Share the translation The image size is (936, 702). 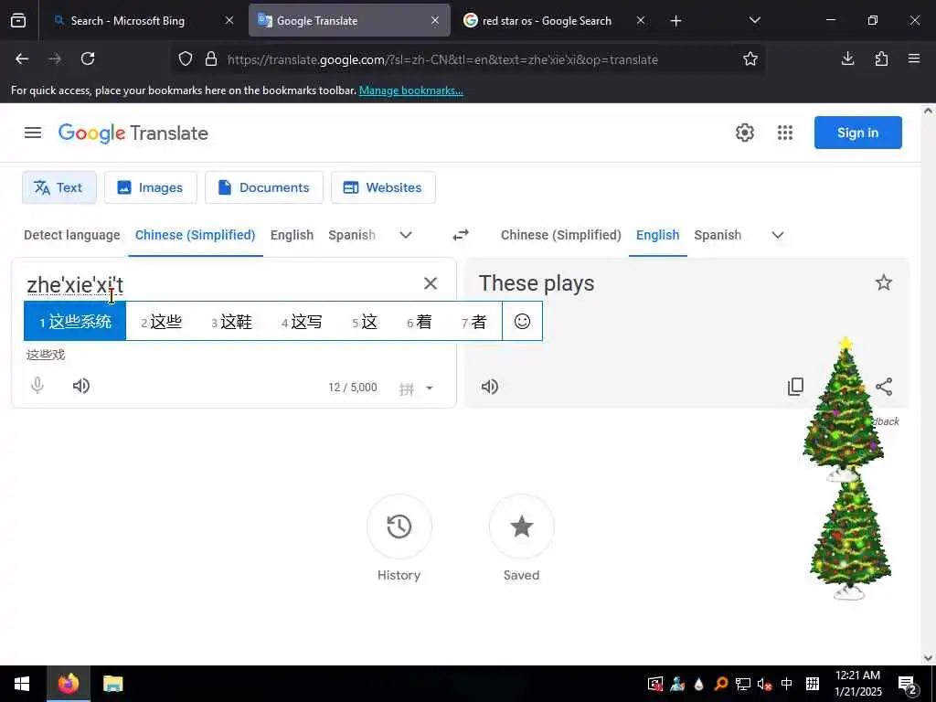(x=884, y=387)
